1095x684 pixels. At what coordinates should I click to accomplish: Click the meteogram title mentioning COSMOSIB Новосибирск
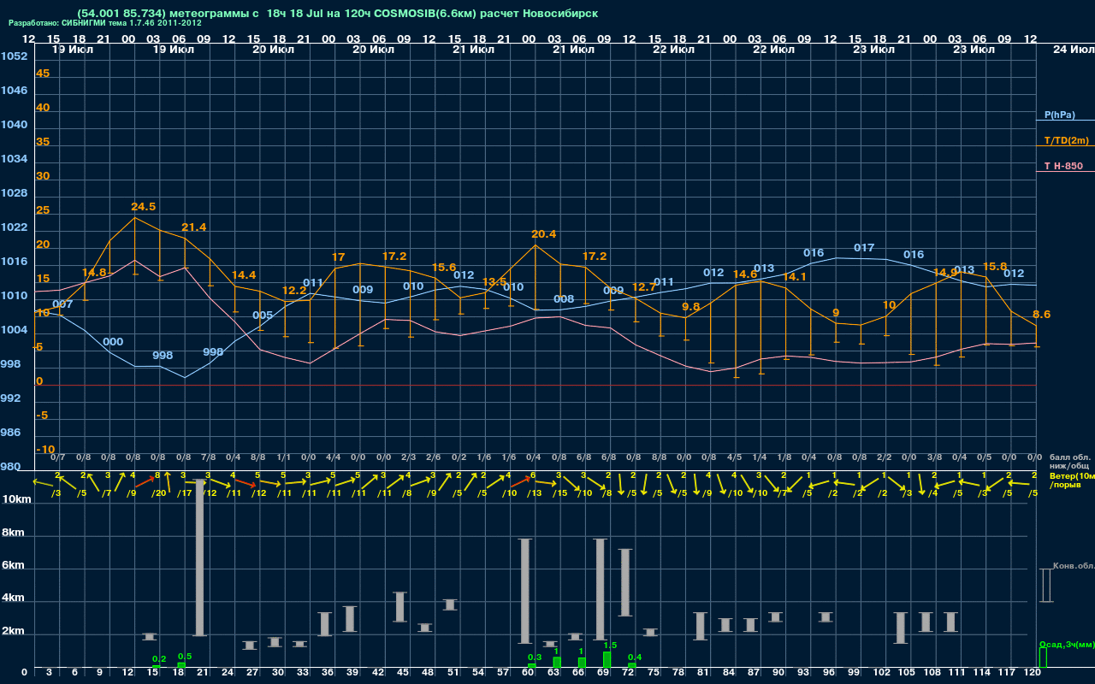click(337, 14)
